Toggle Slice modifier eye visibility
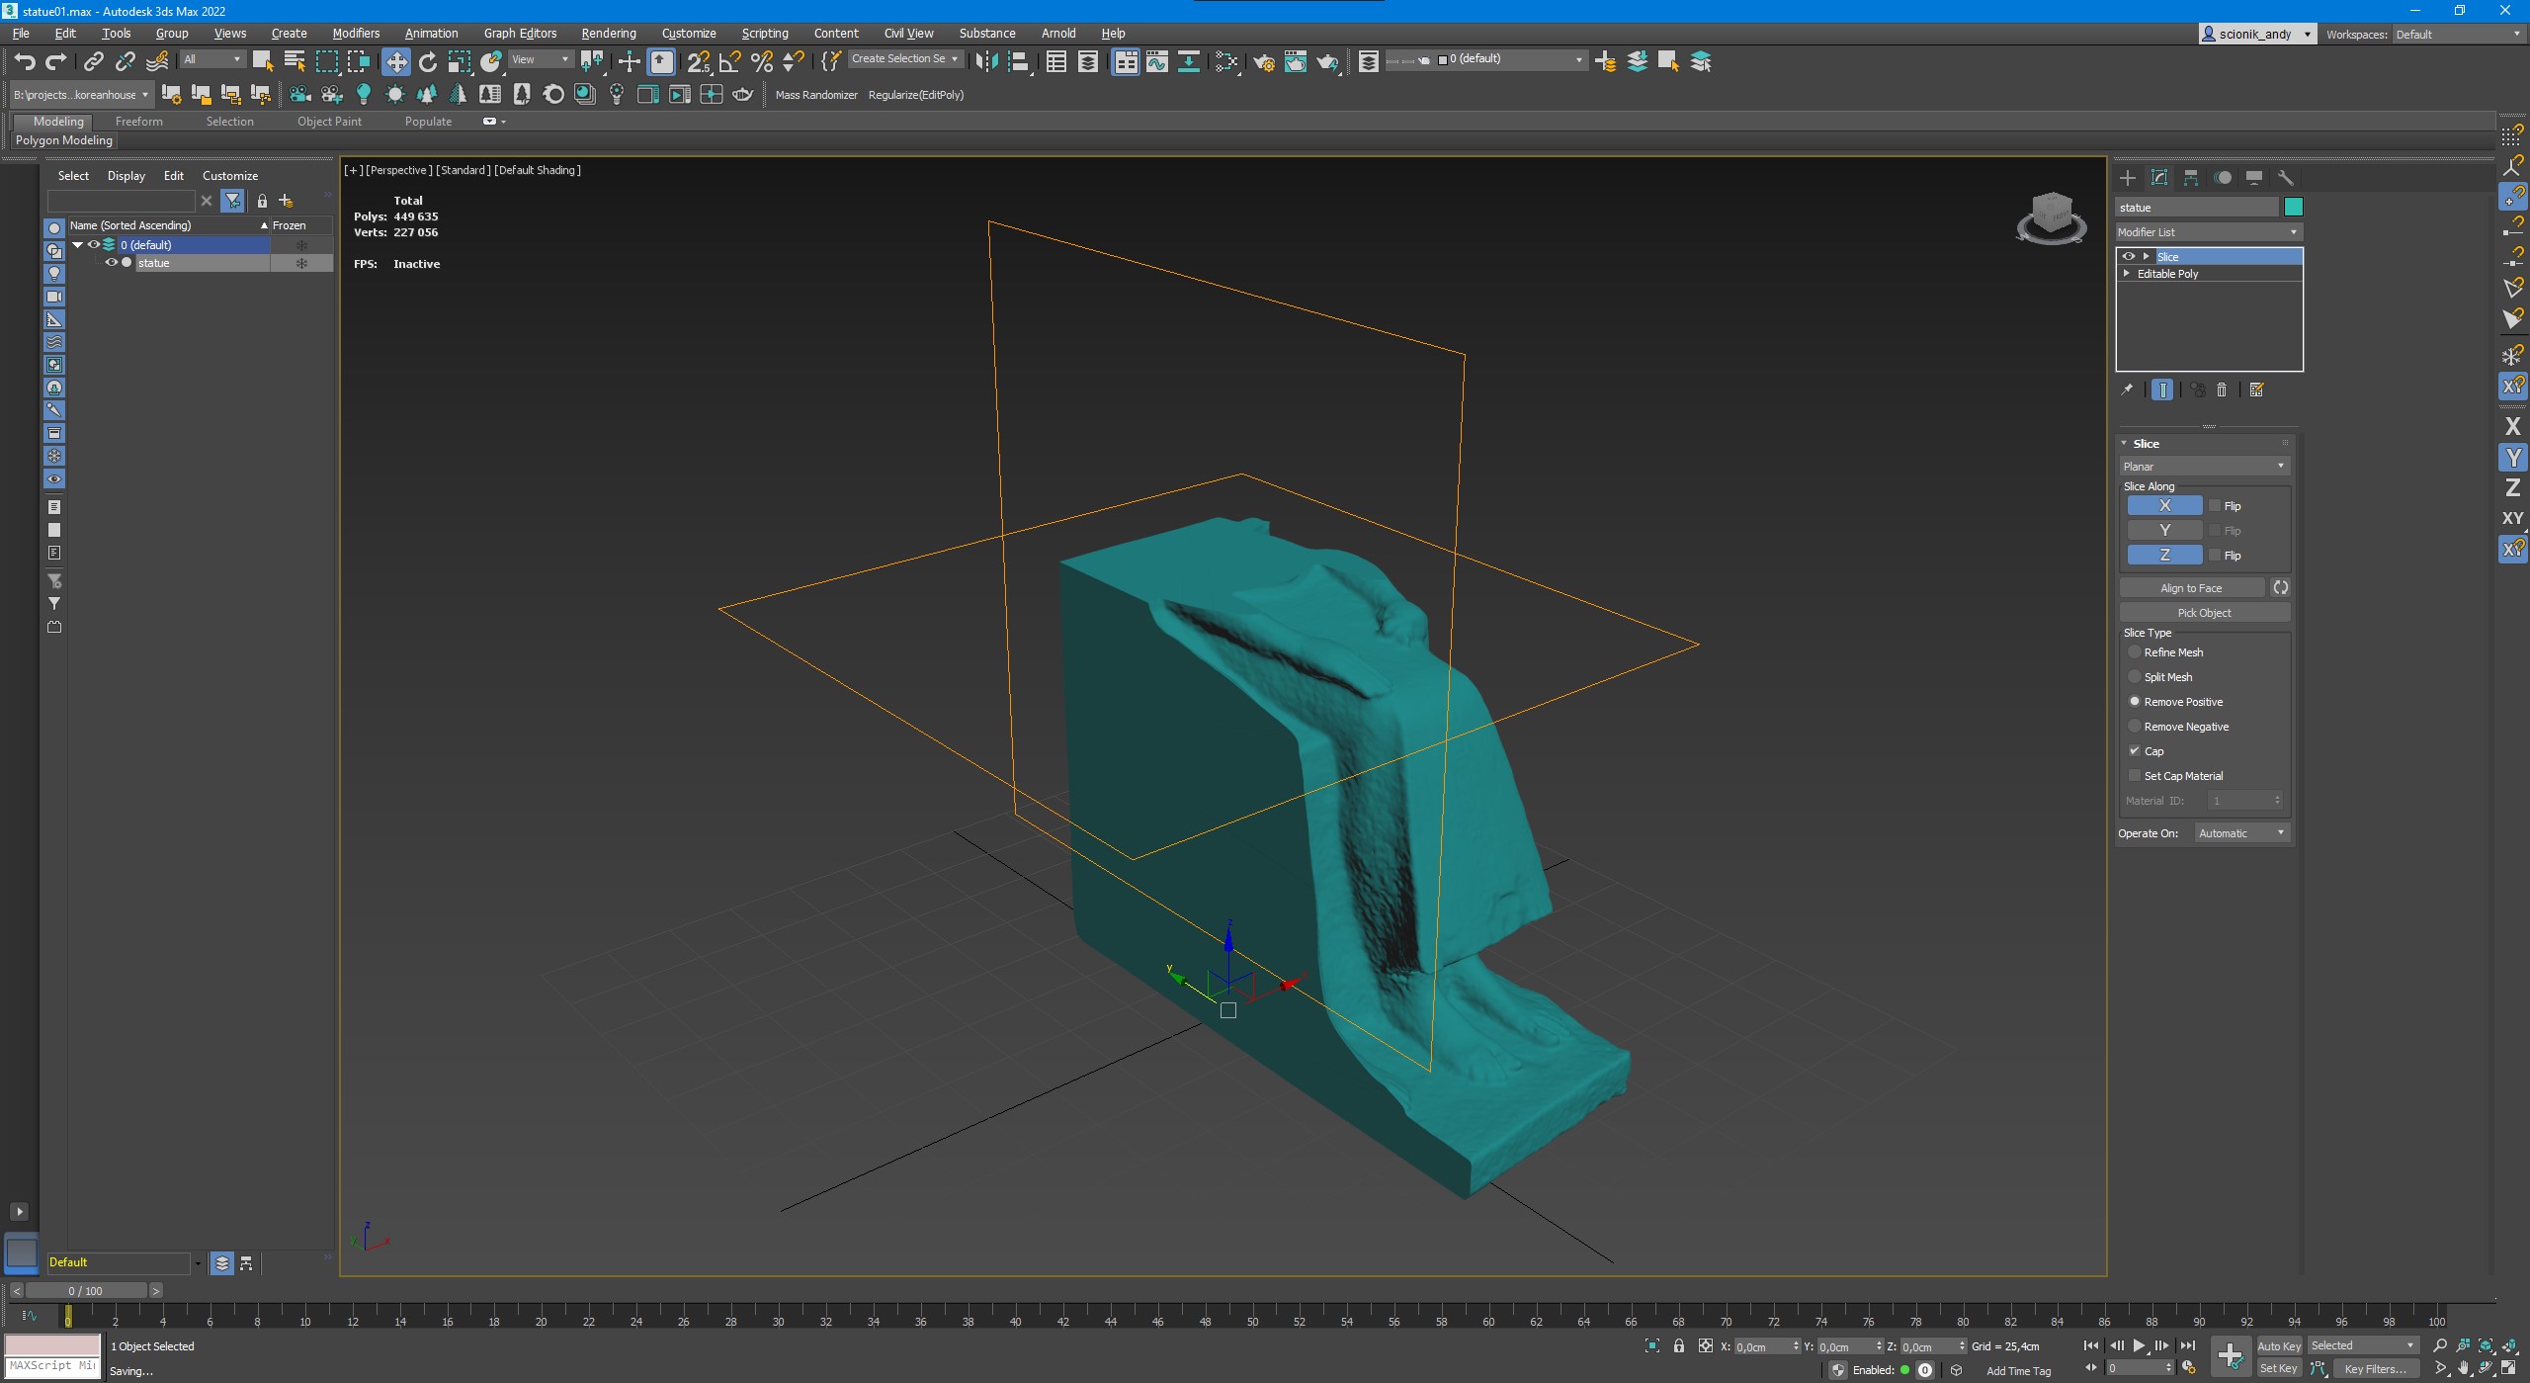 [2129, 256]
